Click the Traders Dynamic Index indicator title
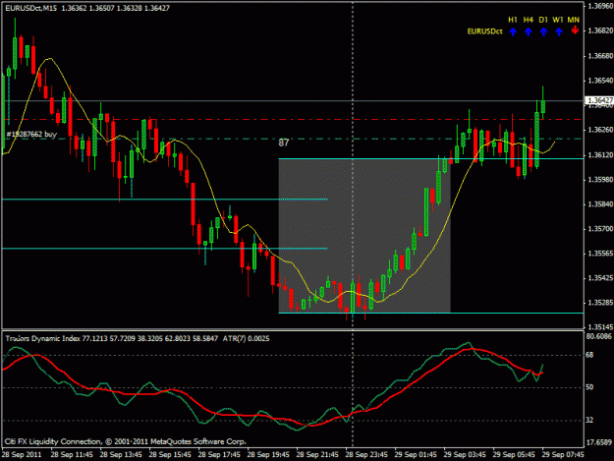 coord(43,338)
